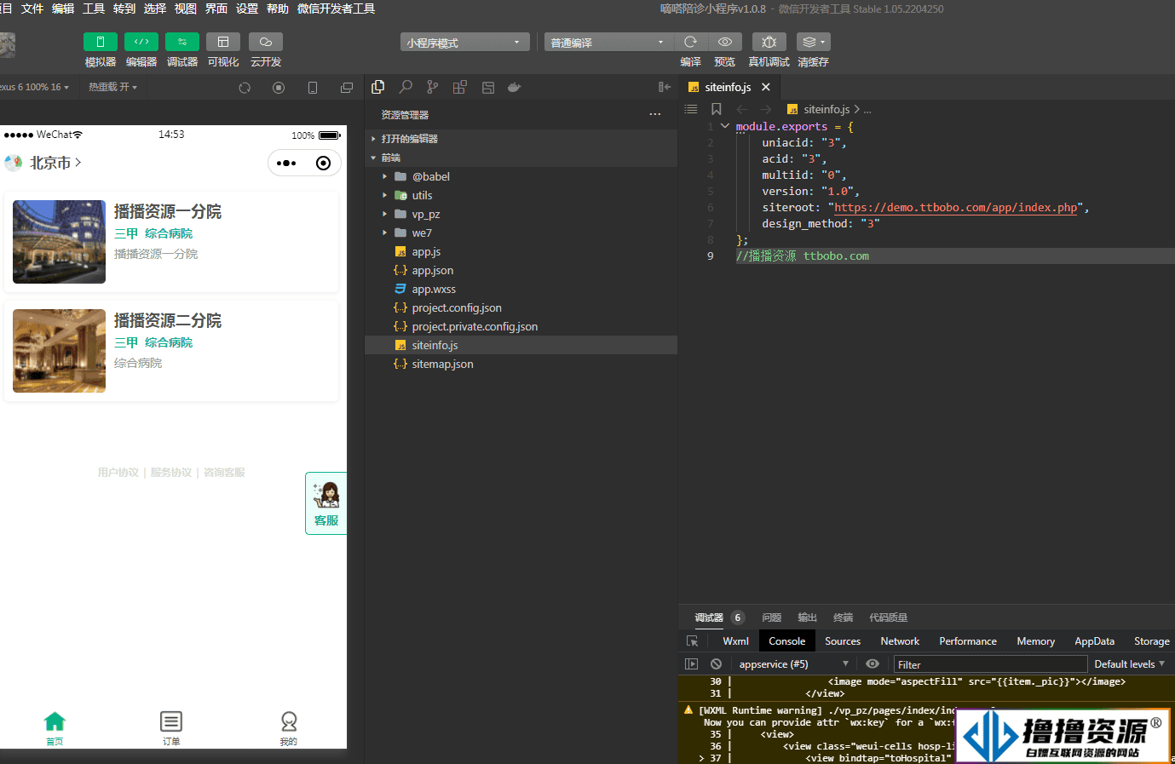Open the appservice context dropdown
Screen dimensions: 1175x764
point(794,663)
